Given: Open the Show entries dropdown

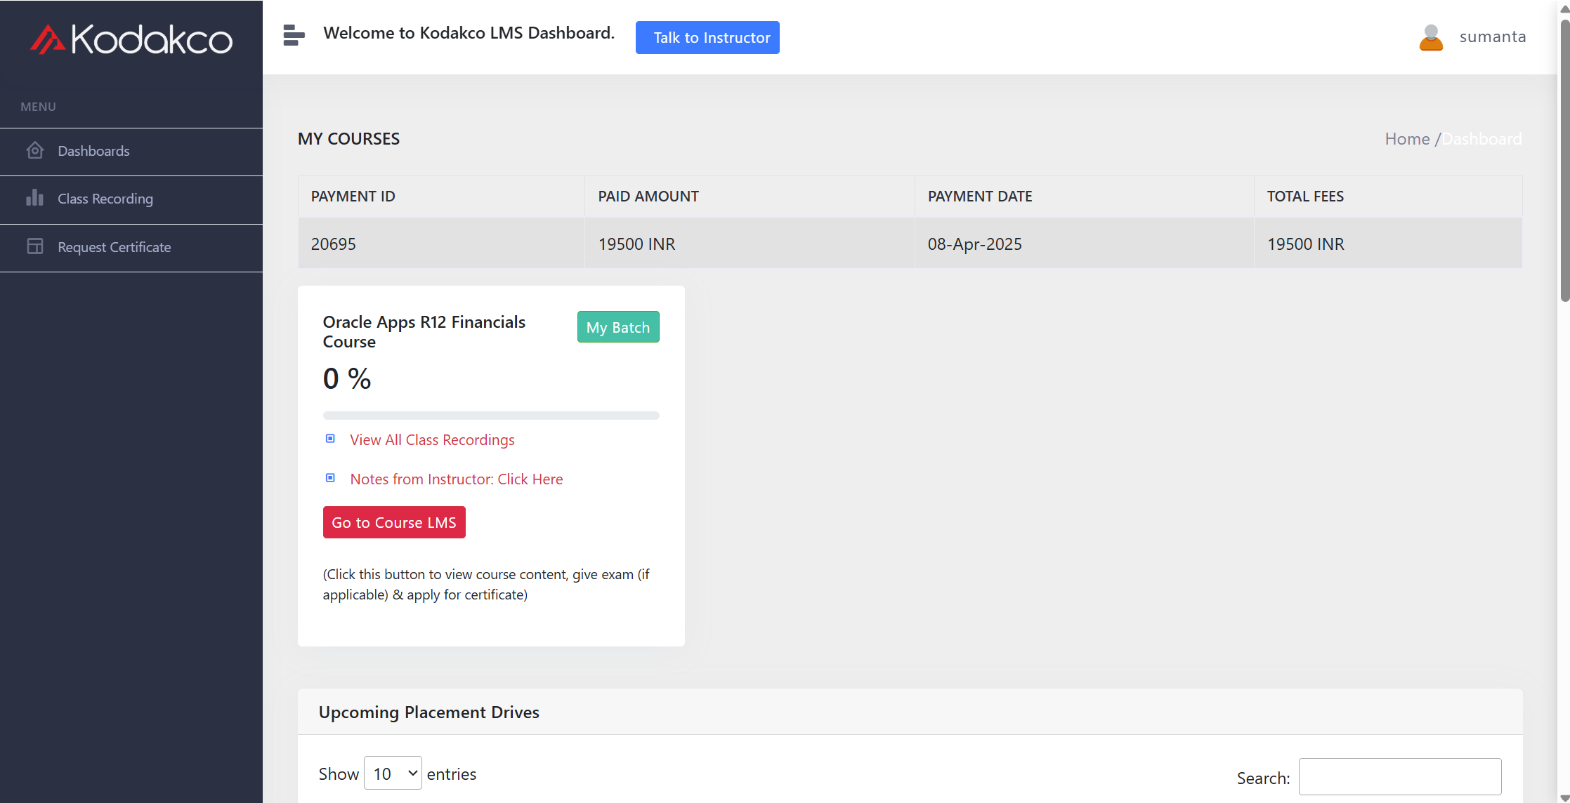Looking at the screenshot, I should (x=393, y=773).
